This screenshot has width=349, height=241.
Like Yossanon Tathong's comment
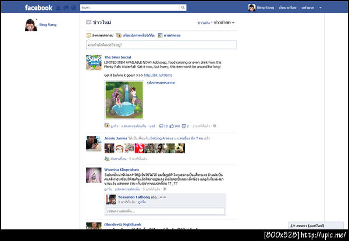point(142,202)
